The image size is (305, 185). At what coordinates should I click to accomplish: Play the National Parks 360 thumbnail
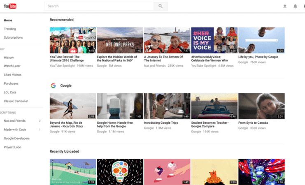[120, 40]
